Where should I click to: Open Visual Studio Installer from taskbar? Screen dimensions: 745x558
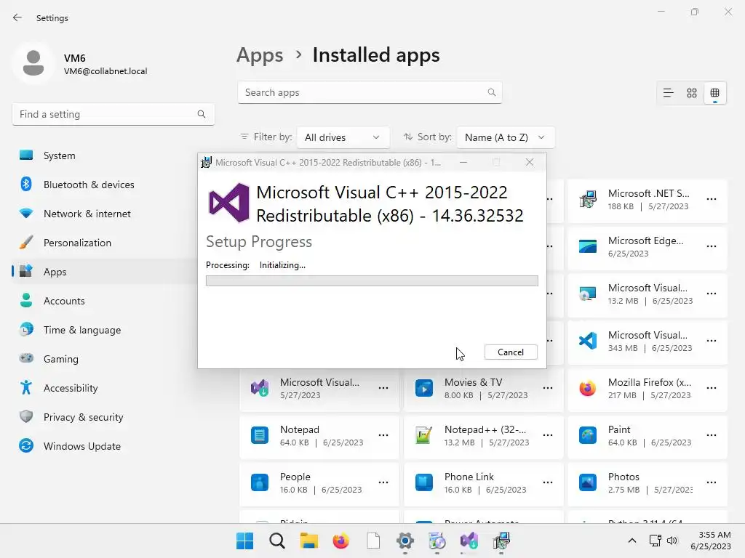[x=469, y=541]
